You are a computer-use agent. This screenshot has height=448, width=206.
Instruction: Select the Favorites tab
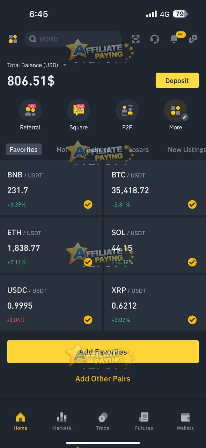(x=24, y=149)
